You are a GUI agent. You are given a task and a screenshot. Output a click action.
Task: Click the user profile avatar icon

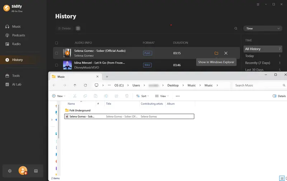pos(23,171)
